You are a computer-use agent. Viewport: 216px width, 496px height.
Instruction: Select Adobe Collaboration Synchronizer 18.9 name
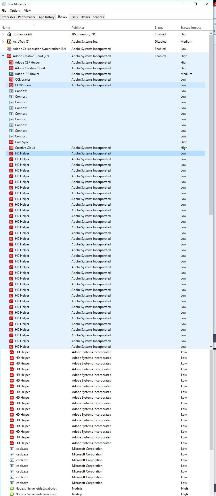39,49
